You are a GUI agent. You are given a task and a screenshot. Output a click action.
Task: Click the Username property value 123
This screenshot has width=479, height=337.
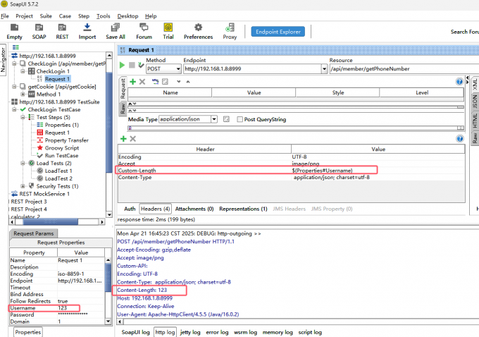[x=81, y=308]
